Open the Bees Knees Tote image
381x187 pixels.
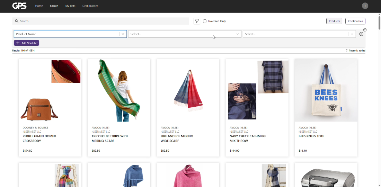tap(326, 90)
